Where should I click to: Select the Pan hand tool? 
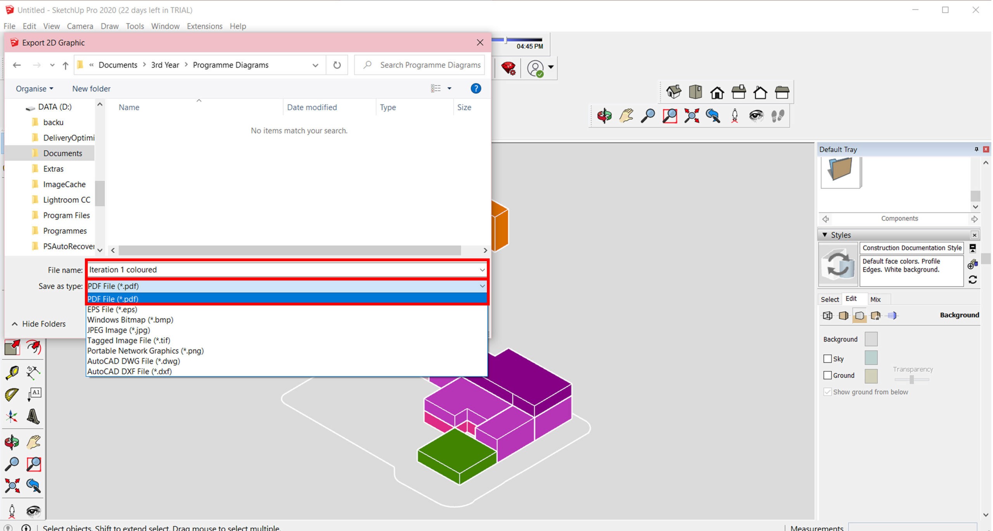tap(626, 116)
